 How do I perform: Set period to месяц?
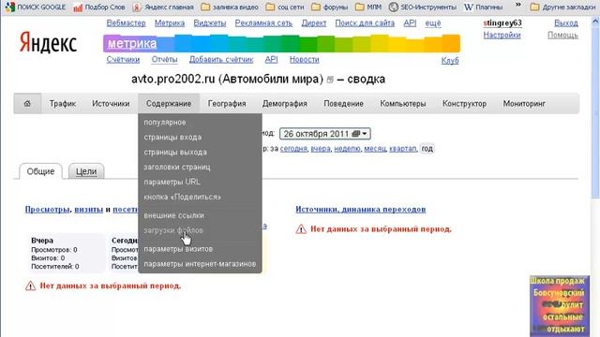point(375,149)
